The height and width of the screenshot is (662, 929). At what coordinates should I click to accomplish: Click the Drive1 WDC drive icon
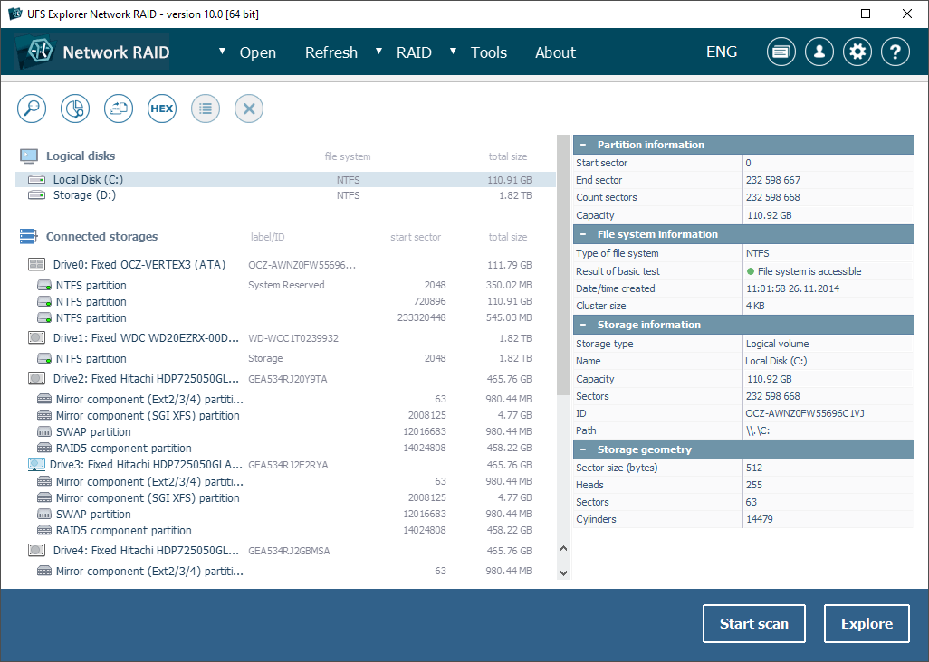pyautogui.click(x=37, y=338)
